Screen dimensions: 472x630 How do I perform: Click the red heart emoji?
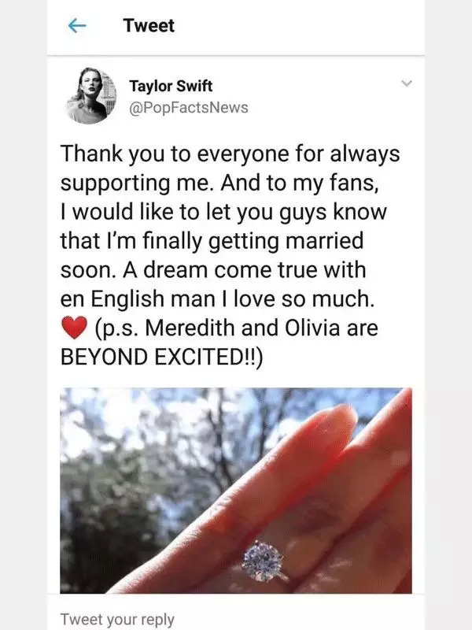click(x=74, y=328)
